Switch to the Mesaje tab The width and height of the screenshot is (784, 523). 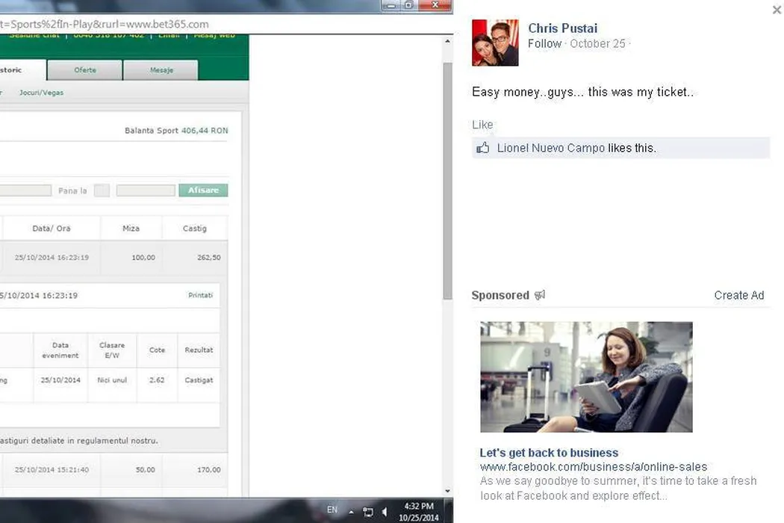click(161, 70)
